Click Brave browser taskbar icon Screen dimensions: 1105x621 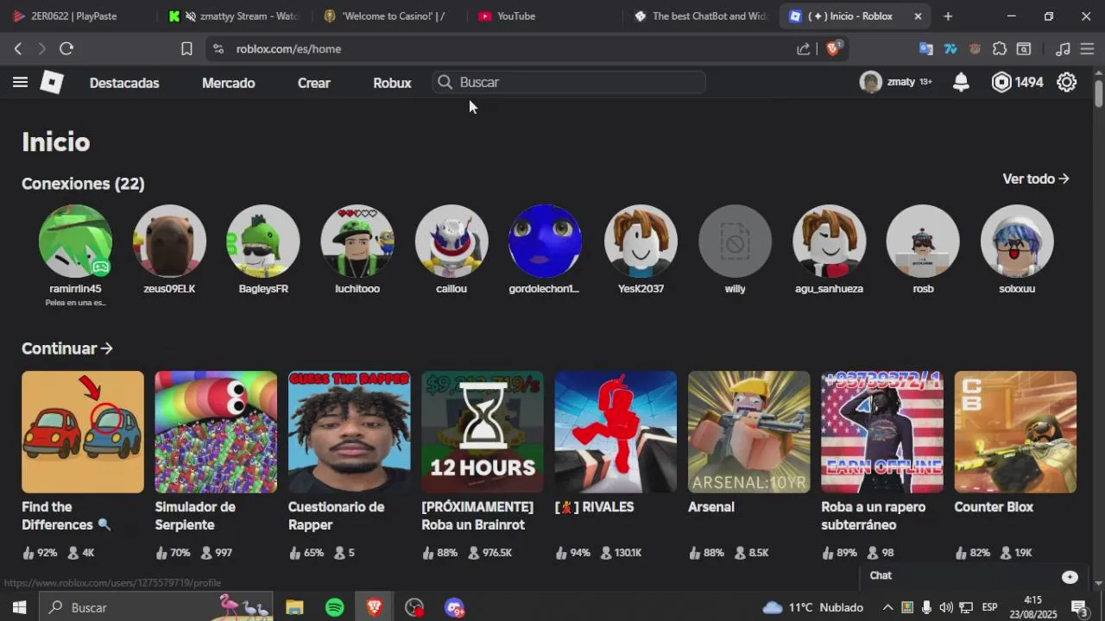point(375,607)
